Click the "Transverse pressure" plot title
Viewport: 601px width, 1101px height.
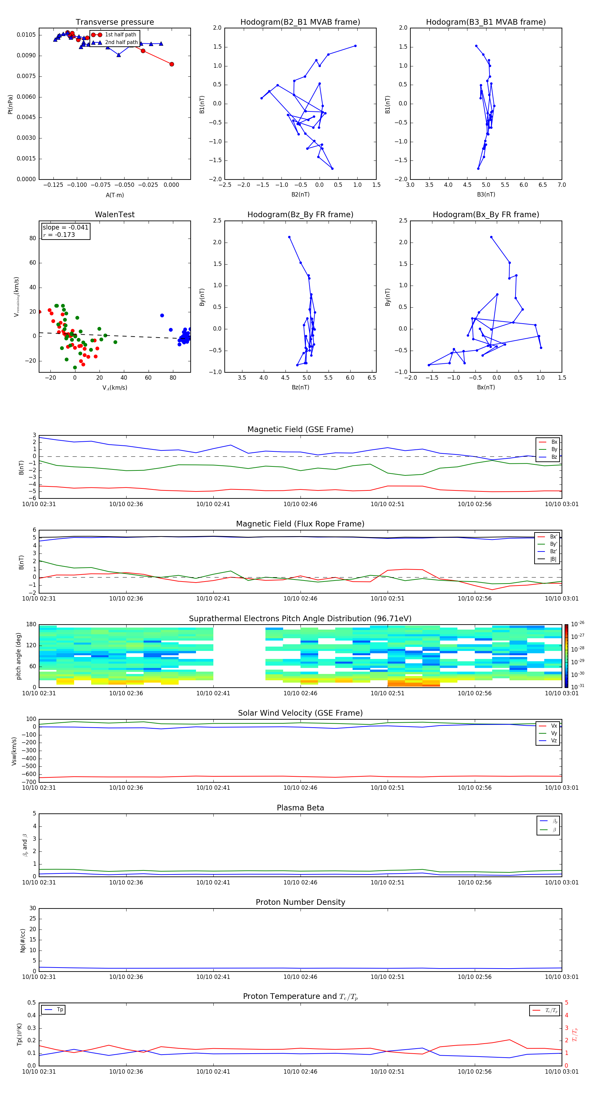[x=115, y=22]
